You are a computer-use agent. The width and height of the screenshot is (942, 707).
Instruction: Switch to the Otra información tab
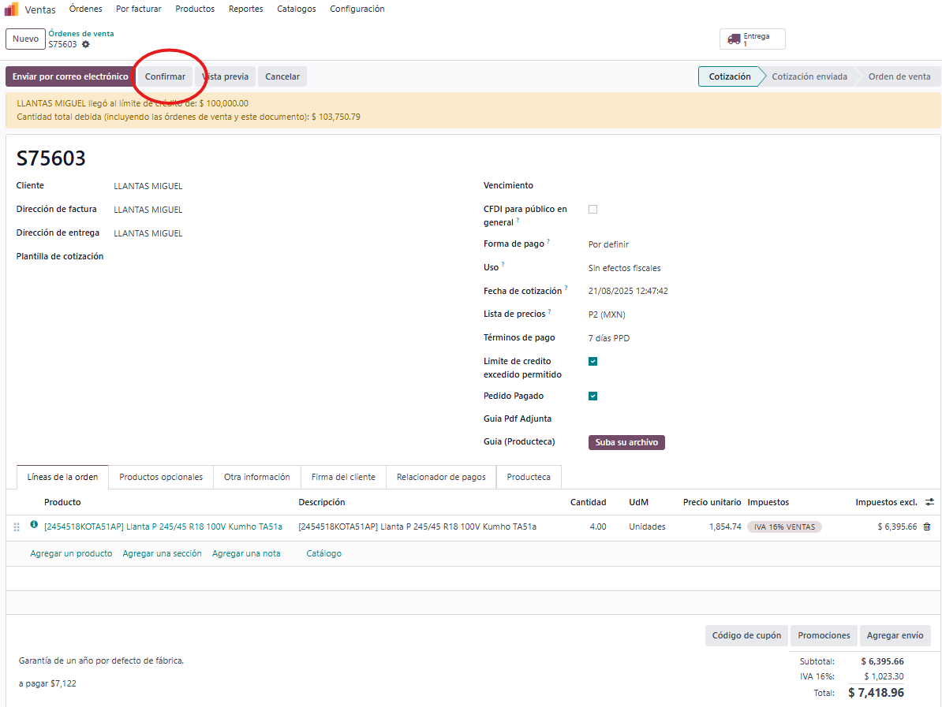[x=256, y=477]
